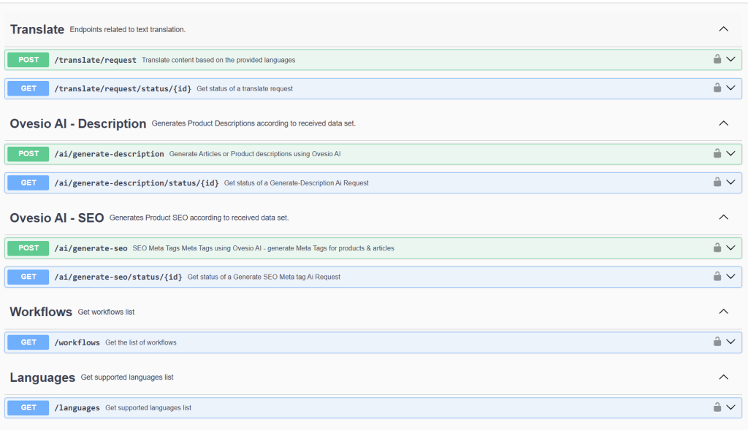The image size is (748, 430).
Task: Click the /ai/generate-description path text
Action: click(x=110, y=154)
